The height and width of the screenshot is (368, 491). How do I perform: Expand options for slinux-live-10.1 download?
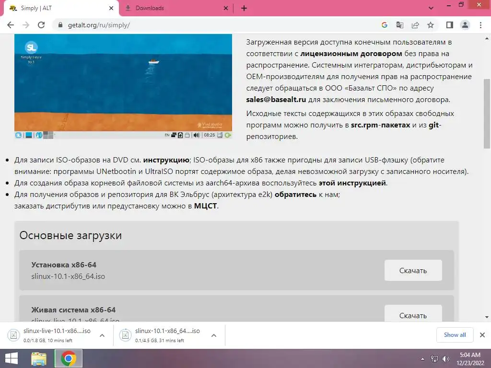(x=102, y=335)
